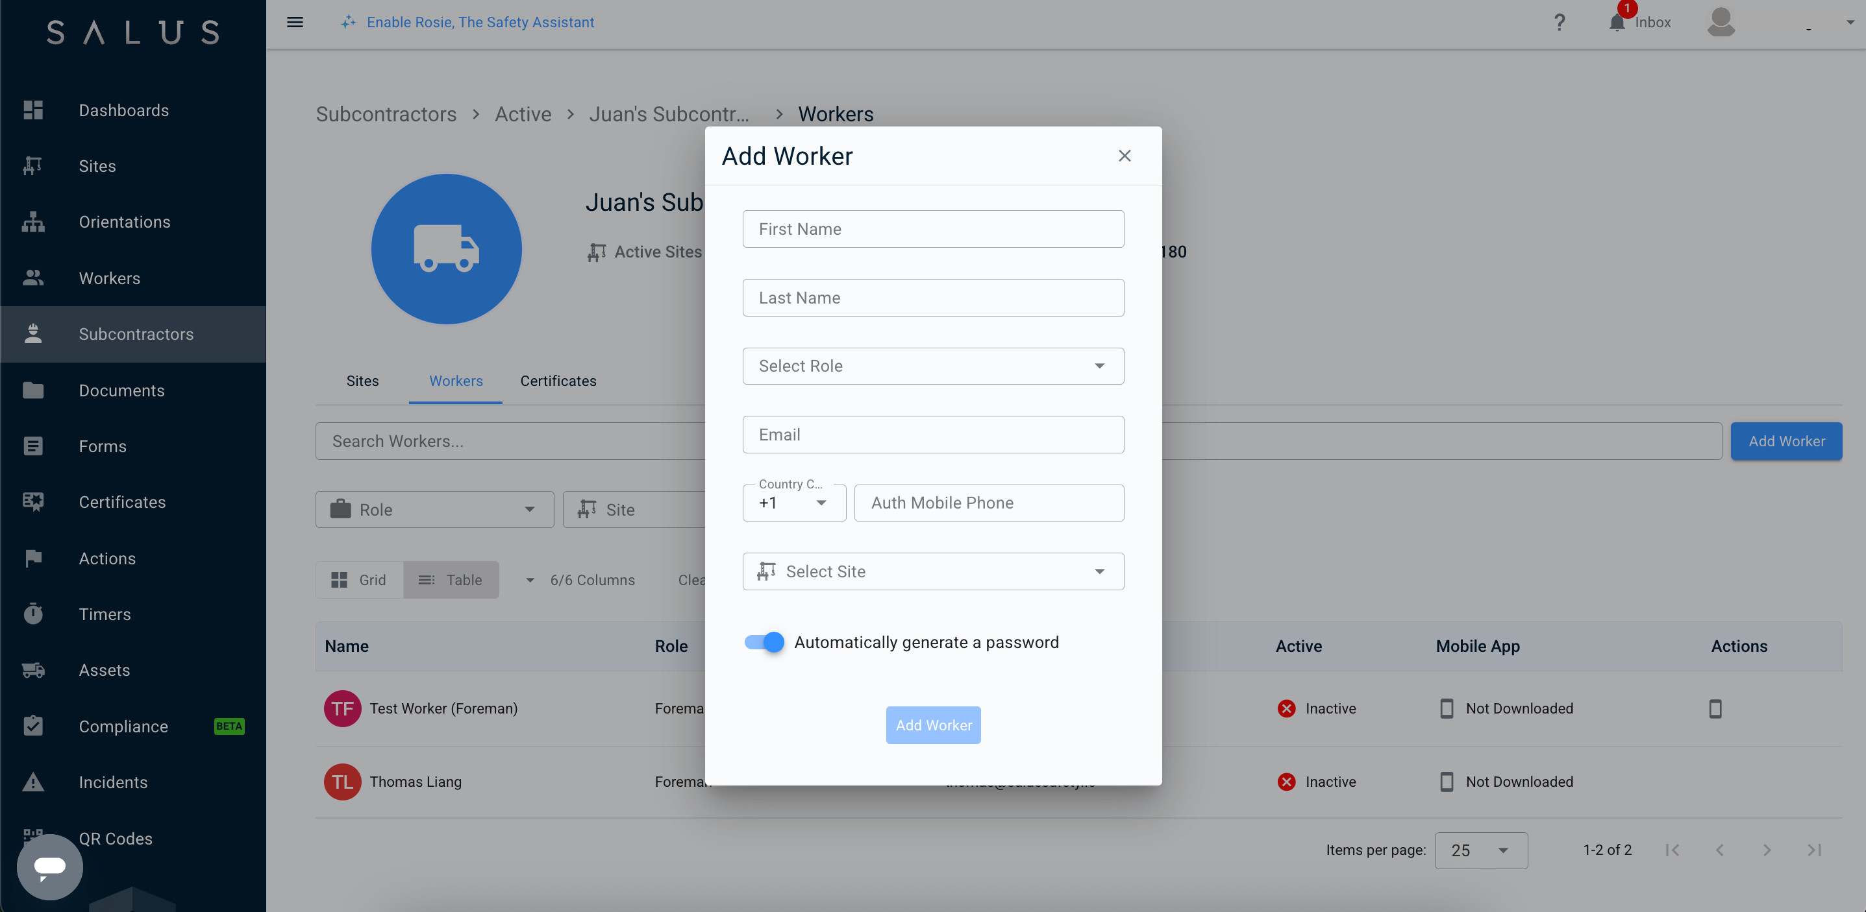Focus the Email field
1866x912 pixels.
coord(933,435)
